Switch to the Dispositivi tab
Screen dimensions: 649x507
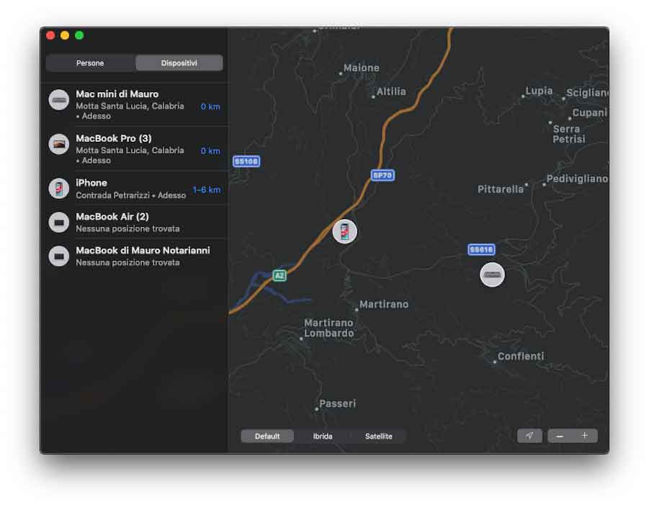point(179,63)
